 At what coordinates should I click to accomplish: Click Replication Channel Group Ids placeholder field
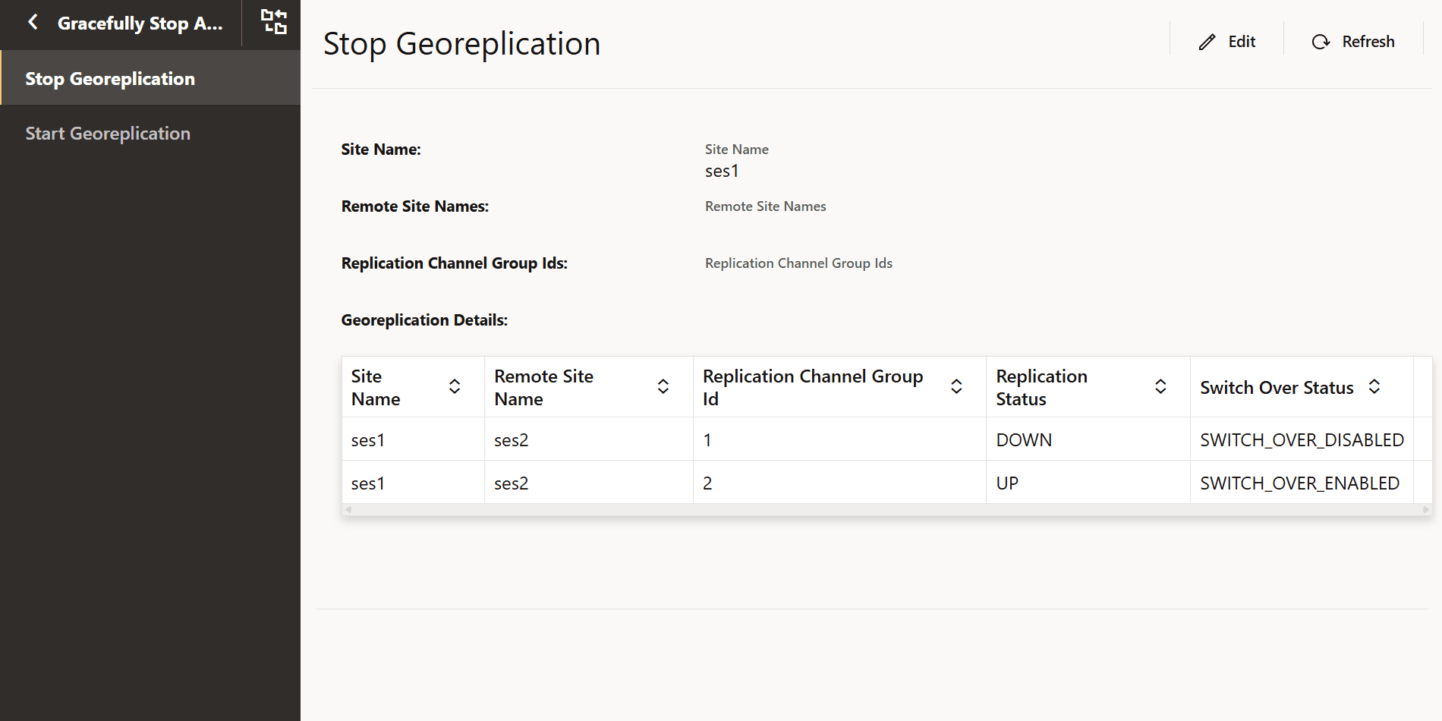(x=798, y=263)
